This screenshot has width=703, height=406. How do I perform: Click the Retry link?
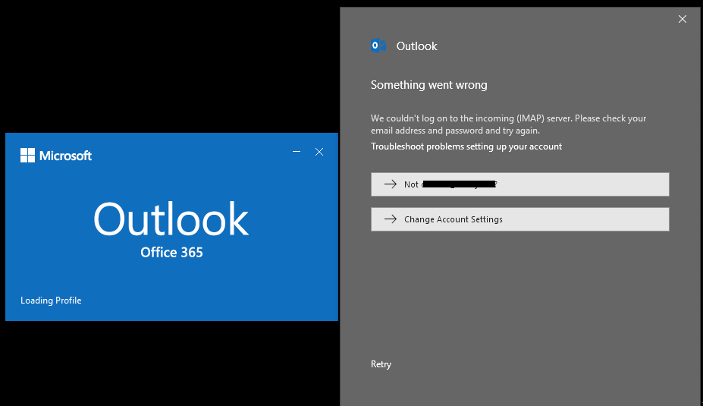click(x=381, y=364)
